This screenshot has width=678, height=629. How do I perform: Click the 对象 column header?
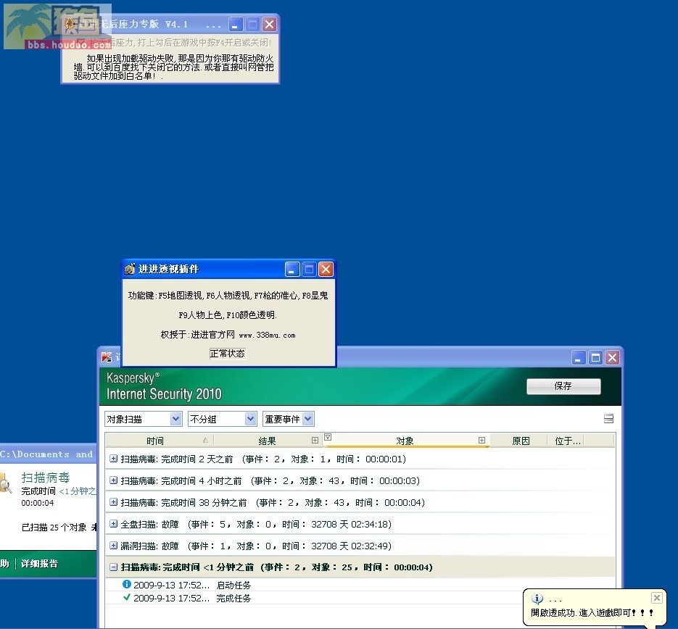tap(405, 441)
